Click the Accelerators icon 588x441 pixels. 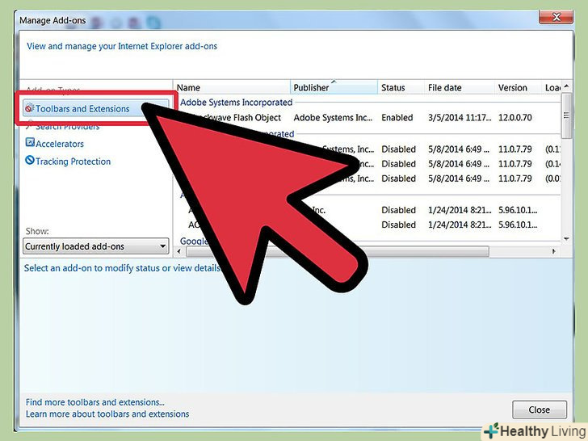coord(30,142)
